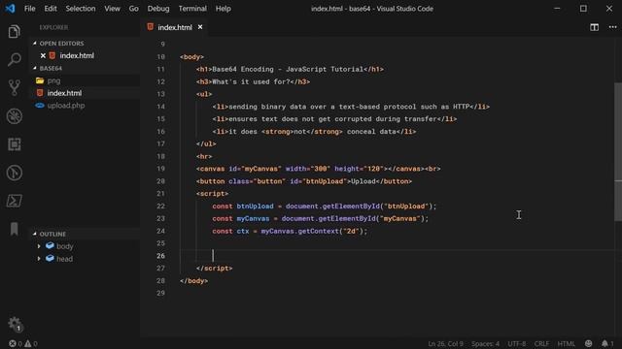Open the PowerShell terminal icon in activity bar
Viewport: 622px width, 349px height.
[x=14, y=201]
